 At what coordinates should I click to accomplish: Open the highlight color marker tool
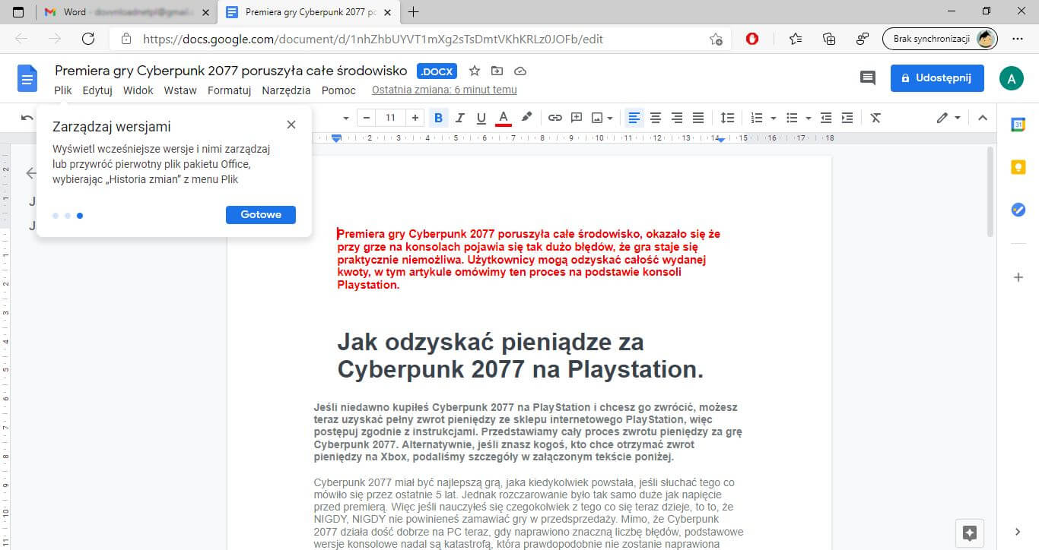tap(526, 118)
